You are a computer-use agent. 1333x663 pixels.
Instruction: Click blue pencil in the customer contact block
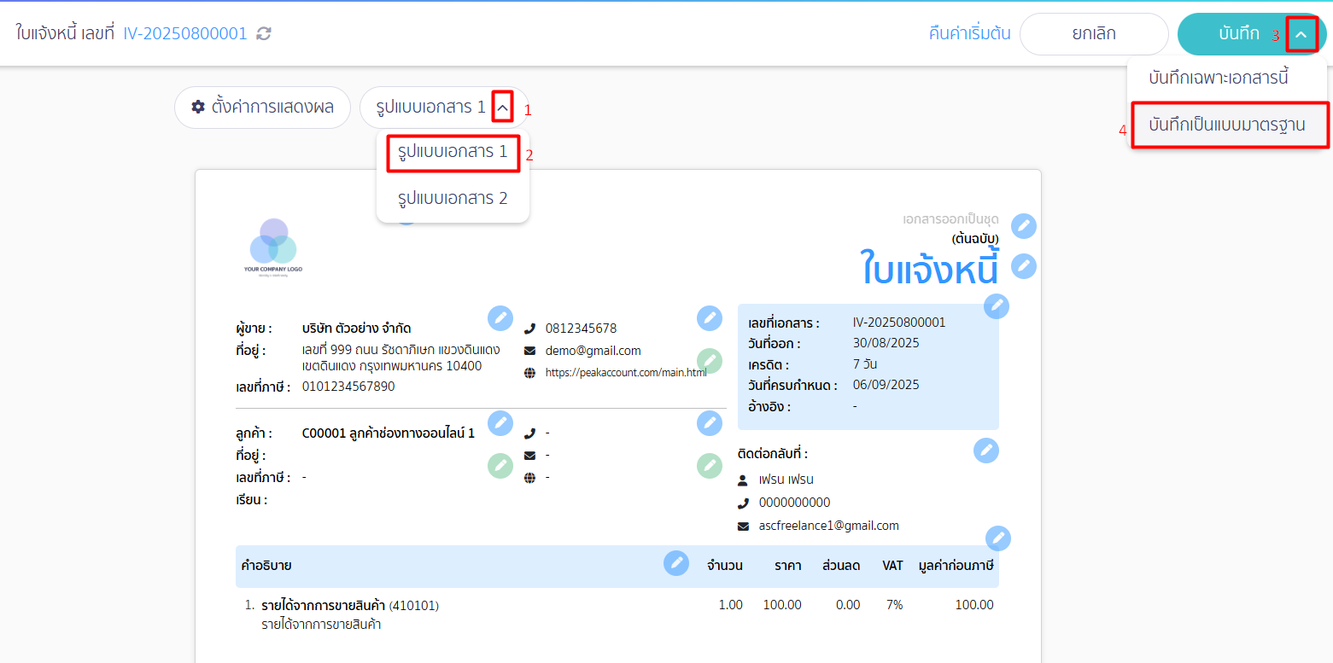710,423
